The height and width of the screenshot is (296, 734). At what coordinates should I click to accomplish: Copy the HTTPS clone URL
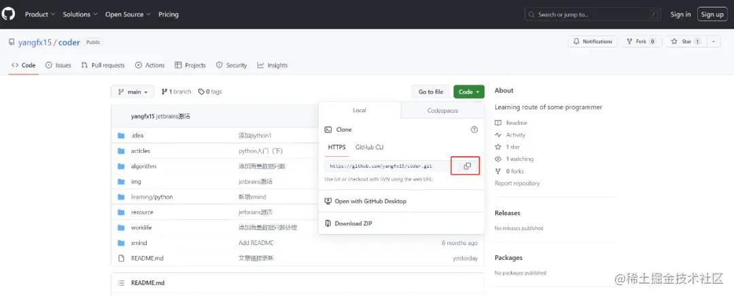coord(467,166)
